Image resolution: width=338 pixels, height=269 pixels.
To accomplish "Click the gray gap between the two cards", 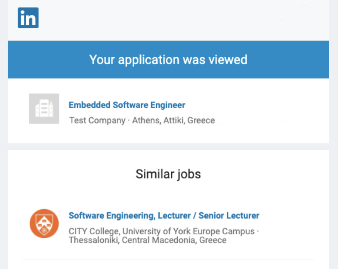I will [168, 146].
